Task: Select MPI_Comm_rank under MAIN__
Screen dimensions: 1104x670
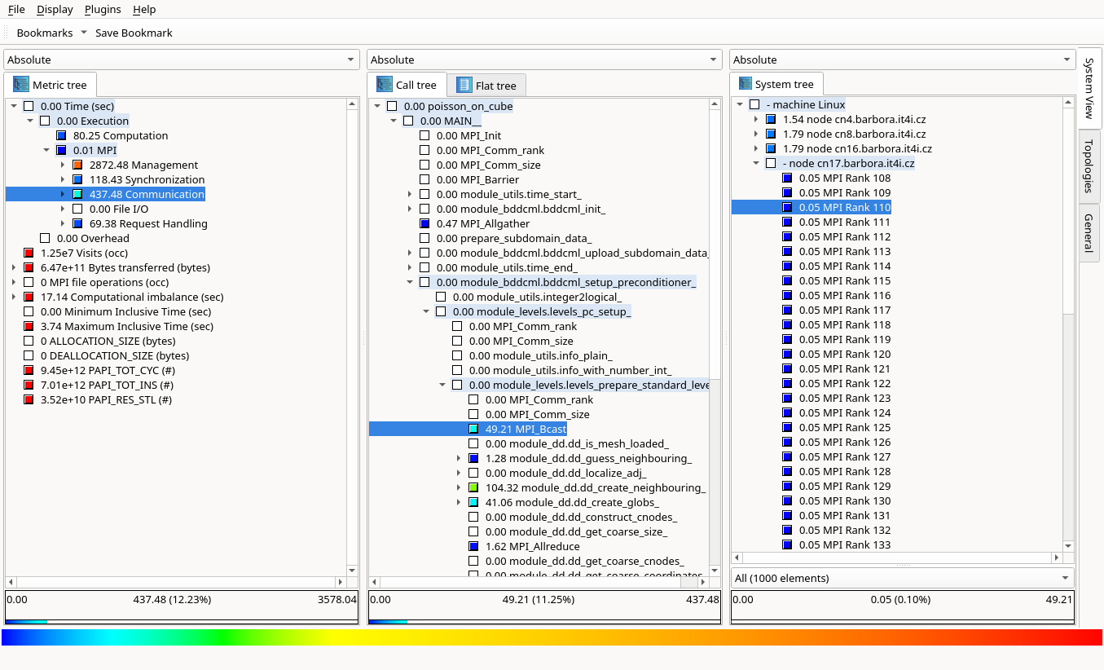Action: [490, 151]
